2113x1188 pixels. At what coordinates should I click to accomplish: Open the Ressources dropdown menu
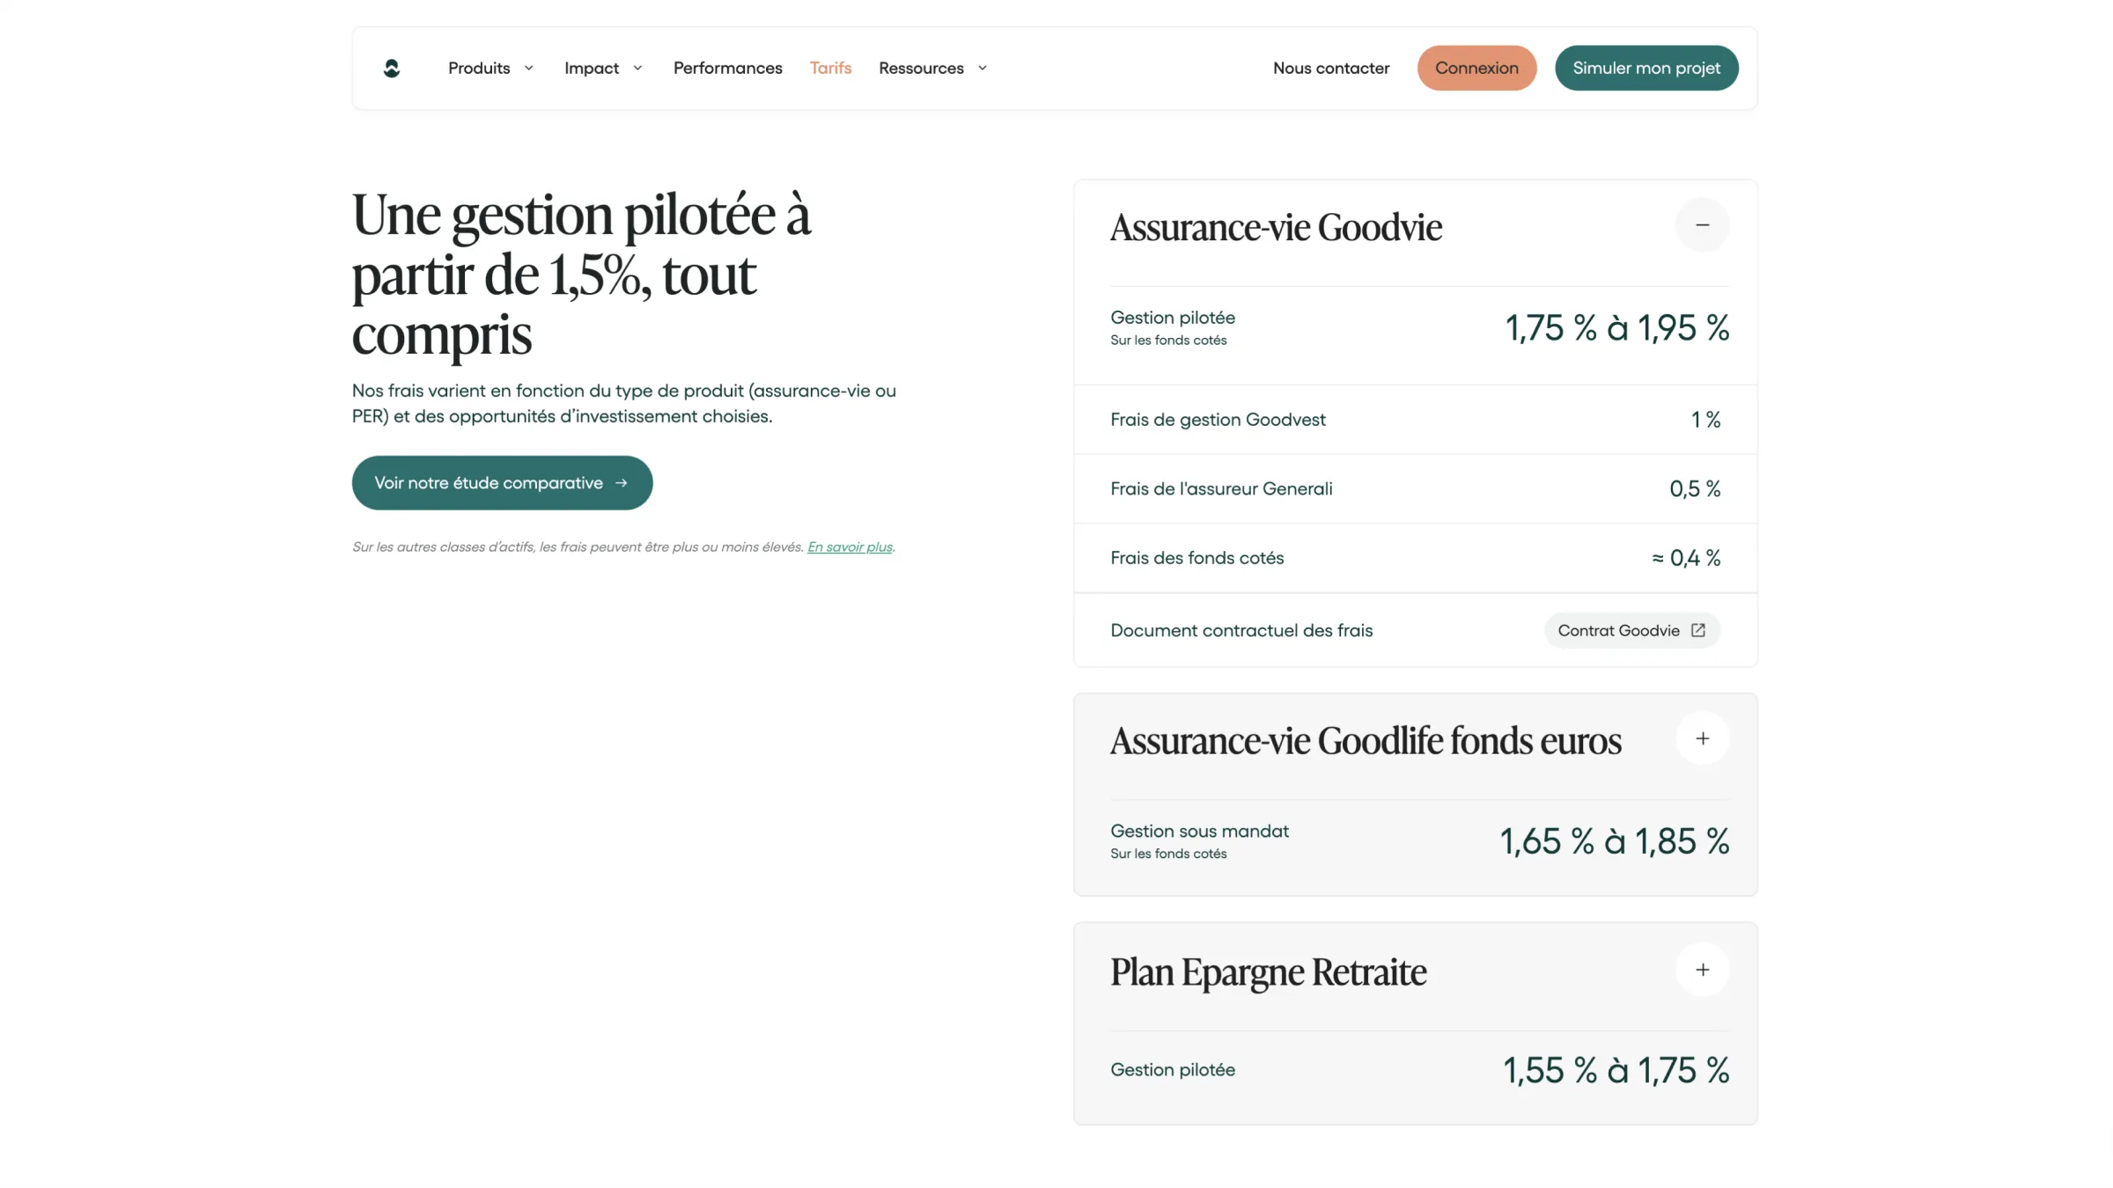tap(920, 68)
